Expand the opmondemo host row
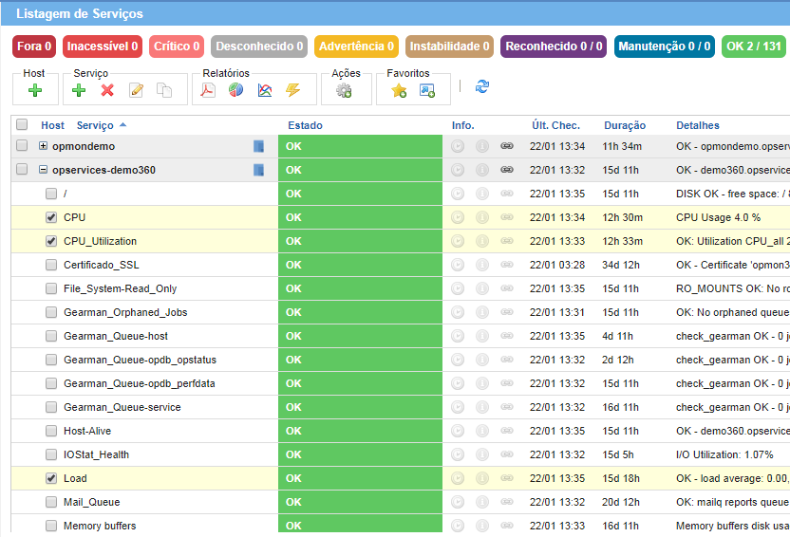This screenshot has width=790, height=537. pyautogui.click(x=43, y=146)
